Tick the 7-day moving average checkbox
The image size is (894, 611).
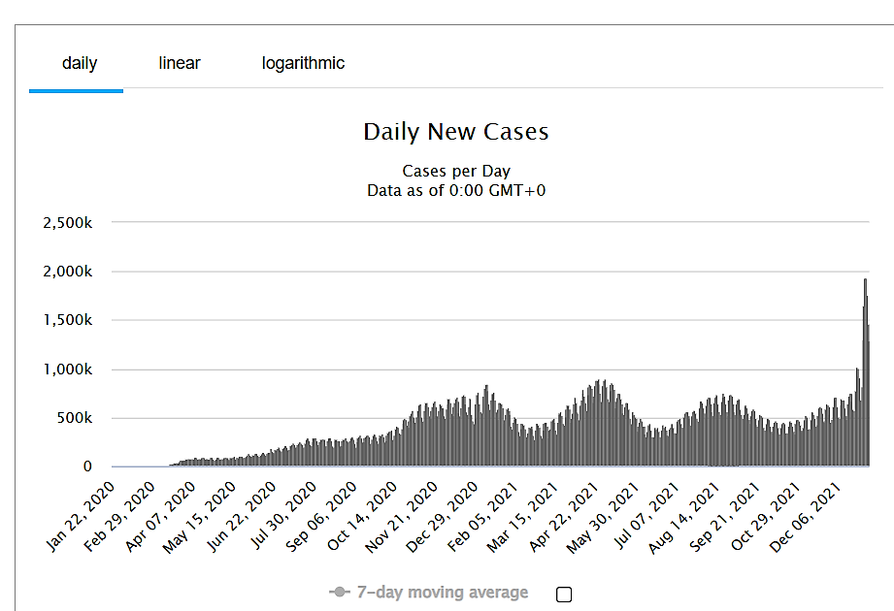(x=564, y=595)
